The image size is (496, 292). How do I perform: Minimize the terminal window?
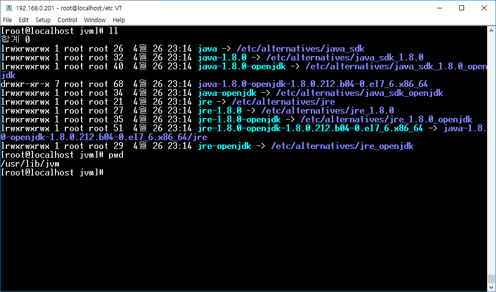click(439, 8)
